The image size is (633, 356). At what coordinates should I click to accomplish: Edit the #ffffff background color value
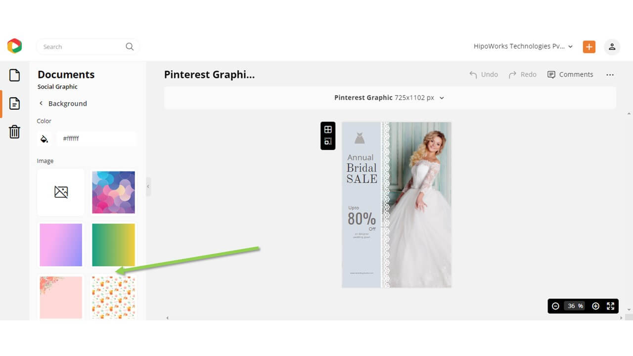(x=97, y=138)
